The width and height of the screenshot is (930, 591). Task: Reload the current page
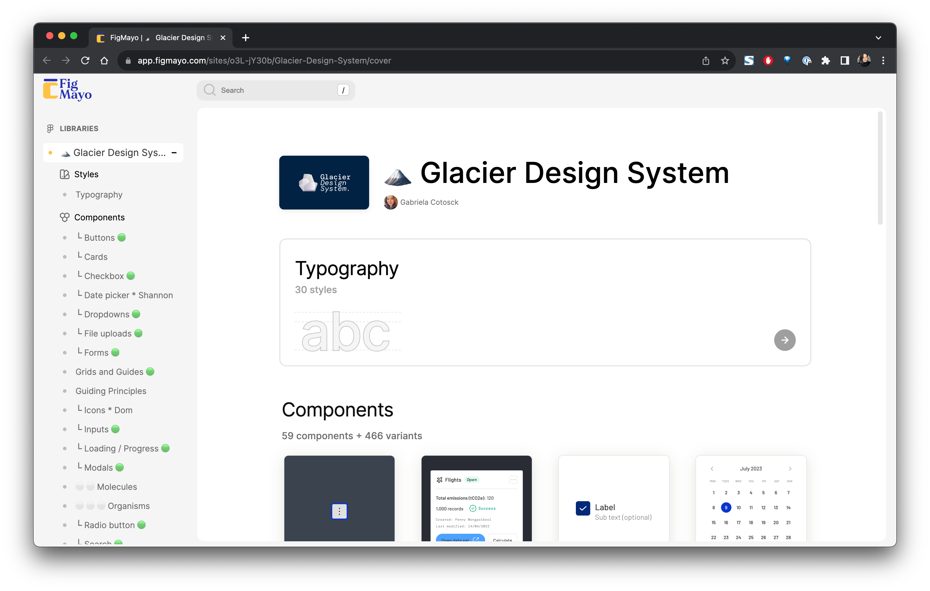tap(85, 60)
